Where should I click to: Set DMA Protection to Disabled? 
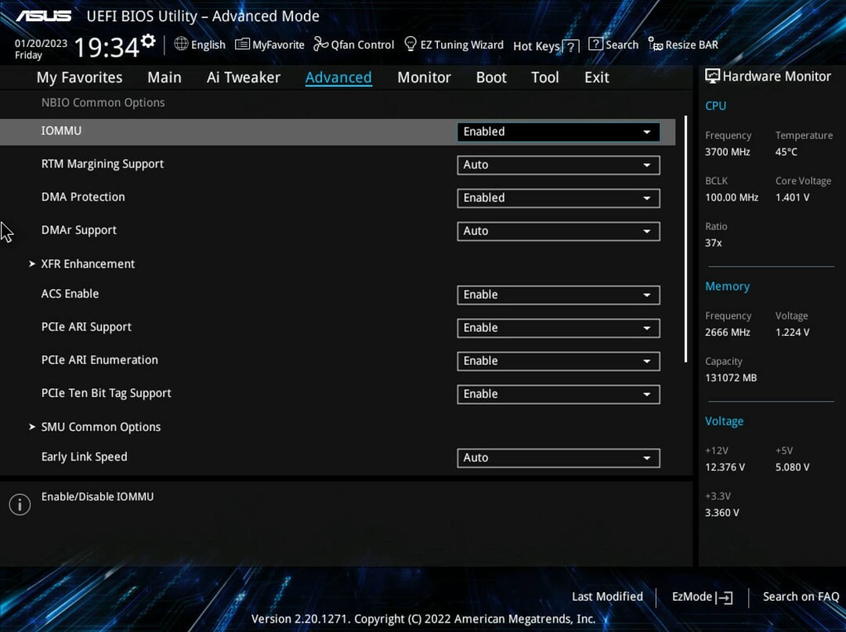558,198
